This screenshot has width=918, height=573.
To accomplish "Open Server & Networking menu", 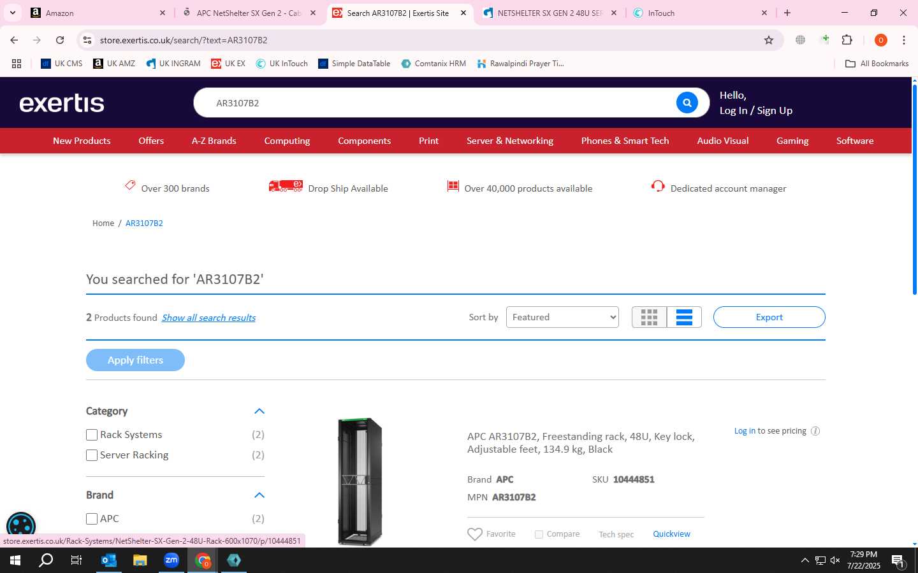I will tap(510, 141).
